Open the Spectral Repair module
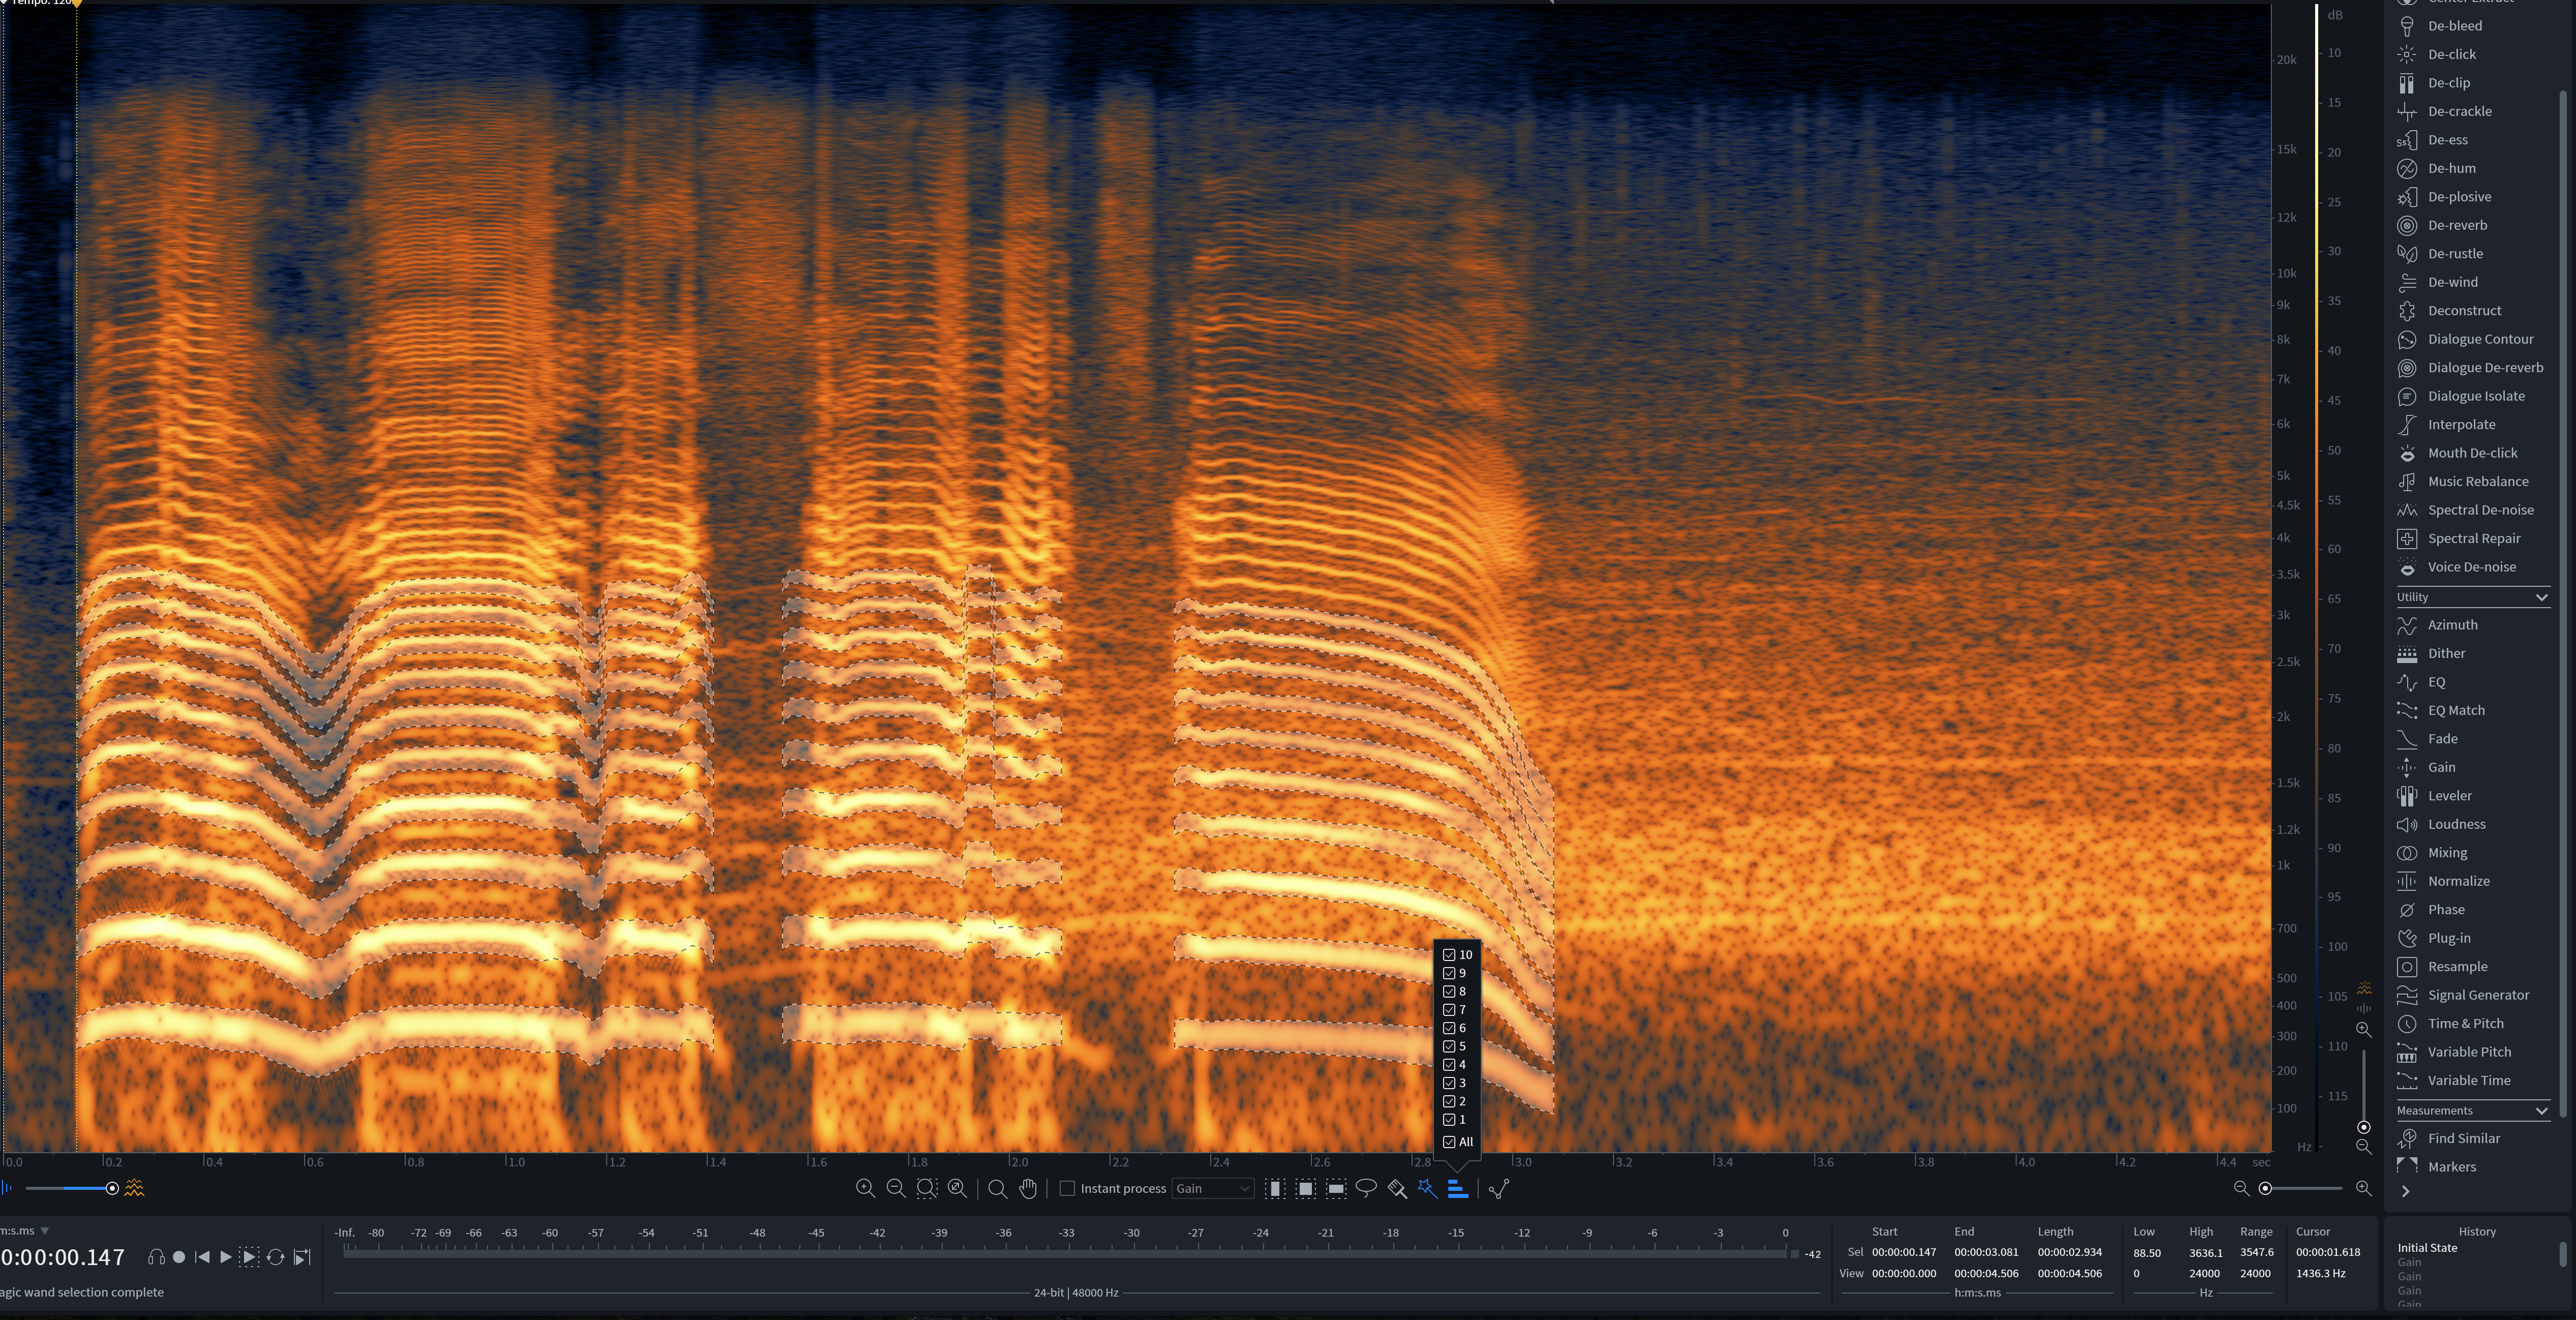Image resolution: width=2576 pixels, height=1320 pixels. pyautogui.click(x=2473, y=538)
